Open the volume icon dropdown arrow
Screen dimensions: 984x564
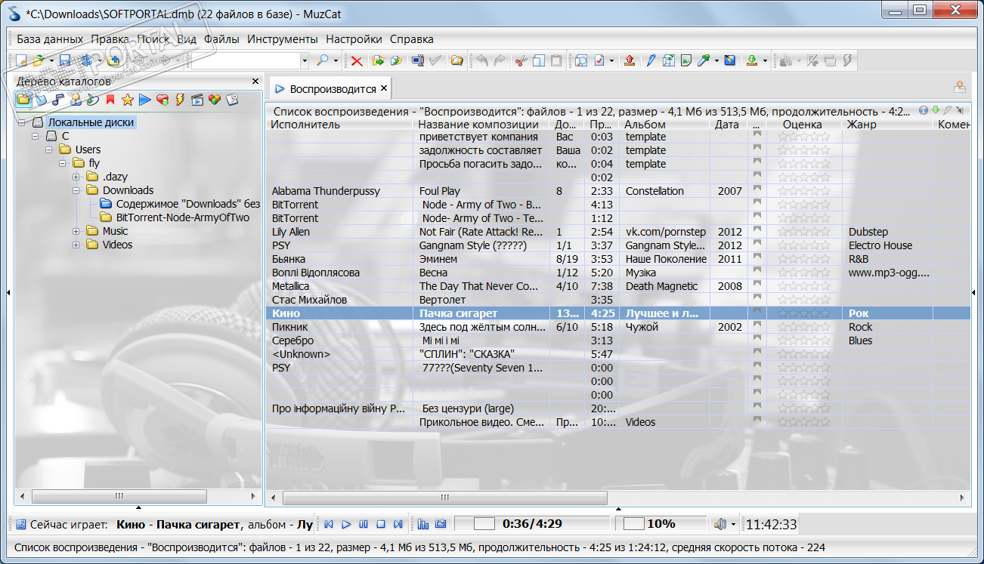733,524
